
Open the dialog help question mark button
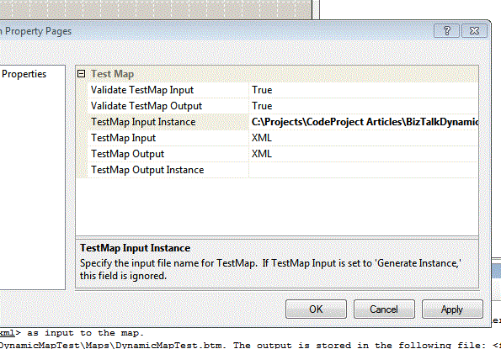point(446,31)
